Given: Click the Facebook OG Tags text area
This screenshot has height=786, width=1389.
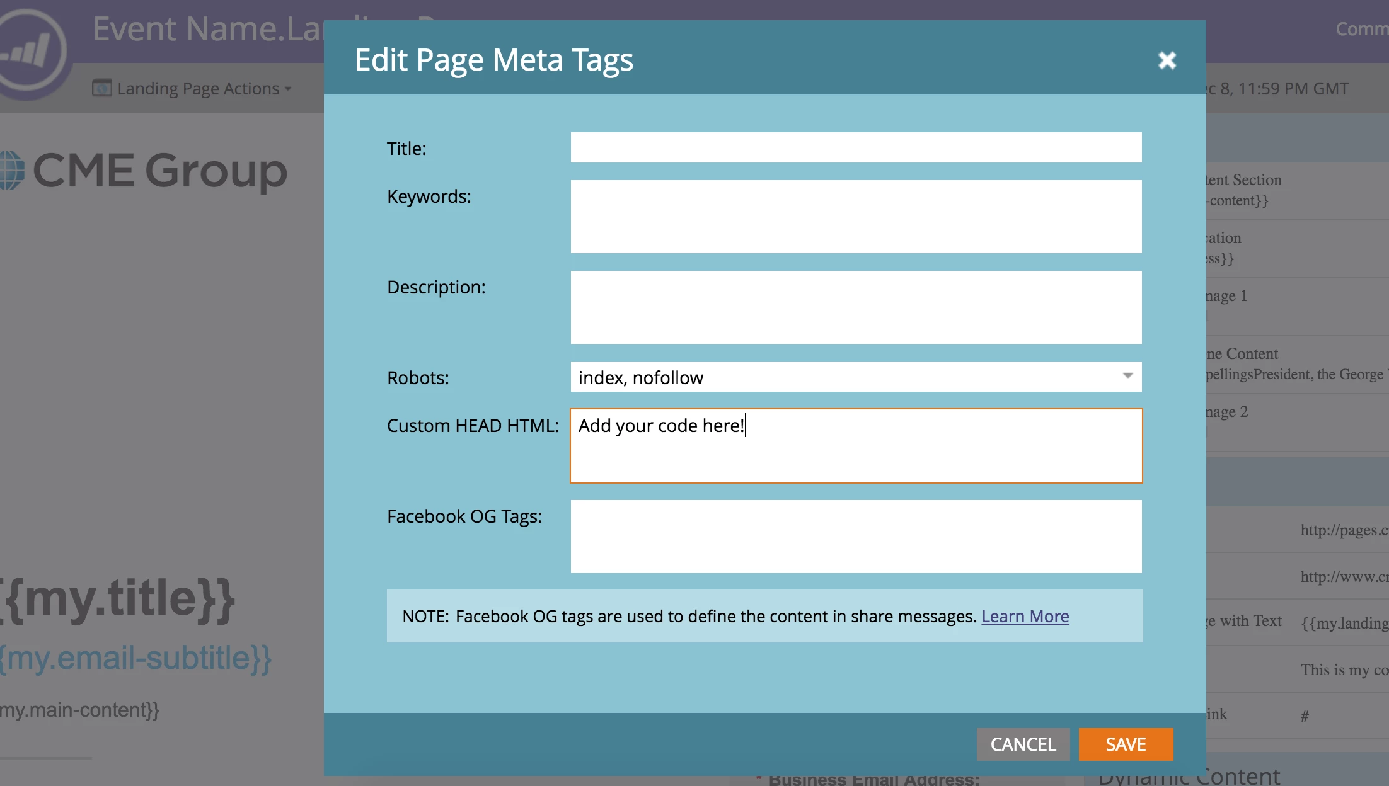Looking at the screenshot, I should (856, 537).
